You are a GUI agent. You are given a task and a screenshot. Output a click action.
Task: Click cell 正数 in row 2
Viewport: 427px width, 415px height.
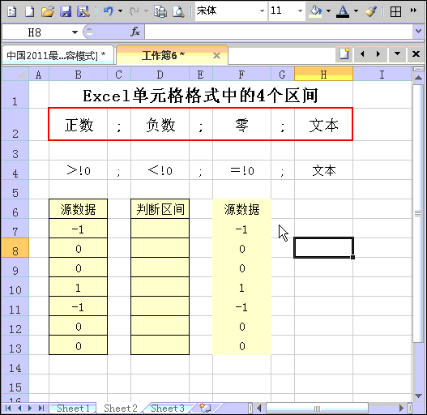coord(79,125)
